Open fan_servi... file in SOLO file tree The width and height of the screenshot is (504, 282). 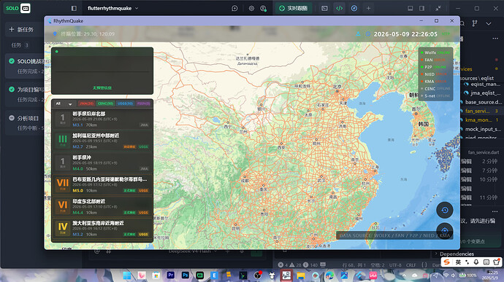[x=477, y=111]
